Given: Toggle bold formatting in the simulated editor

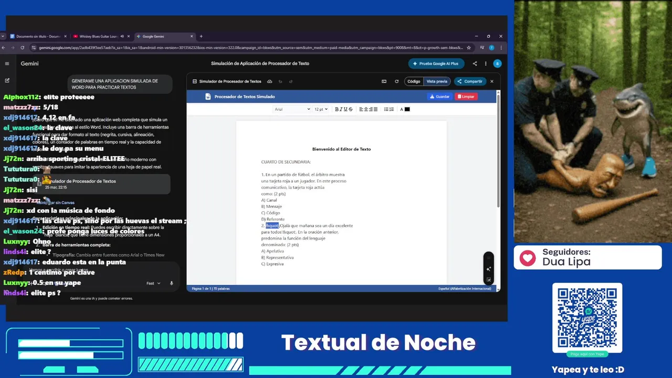Looking at the screenshot, I should [x=337, y=109].
